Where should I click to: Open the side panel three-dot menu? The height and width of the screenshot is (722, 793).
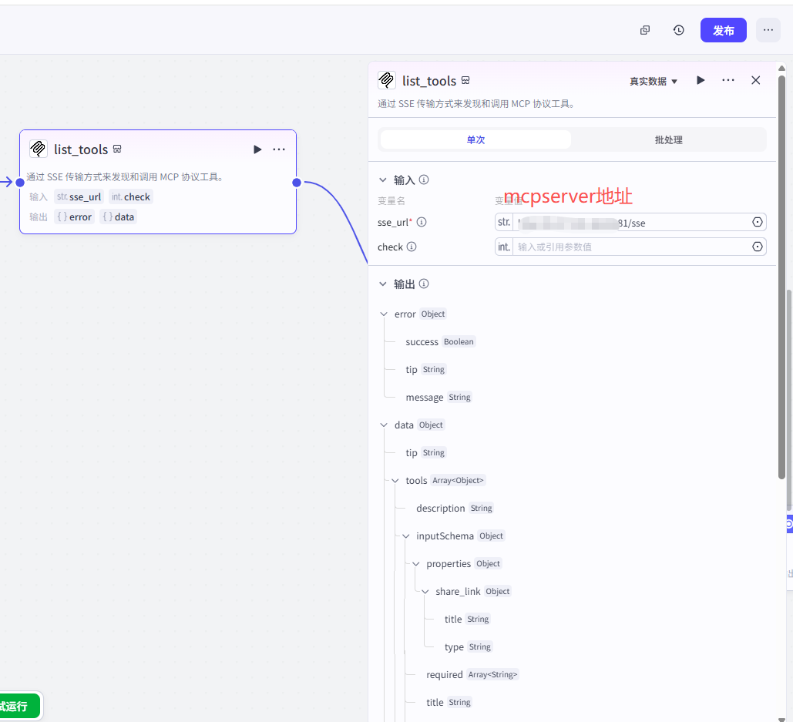[x=728, y=80]
